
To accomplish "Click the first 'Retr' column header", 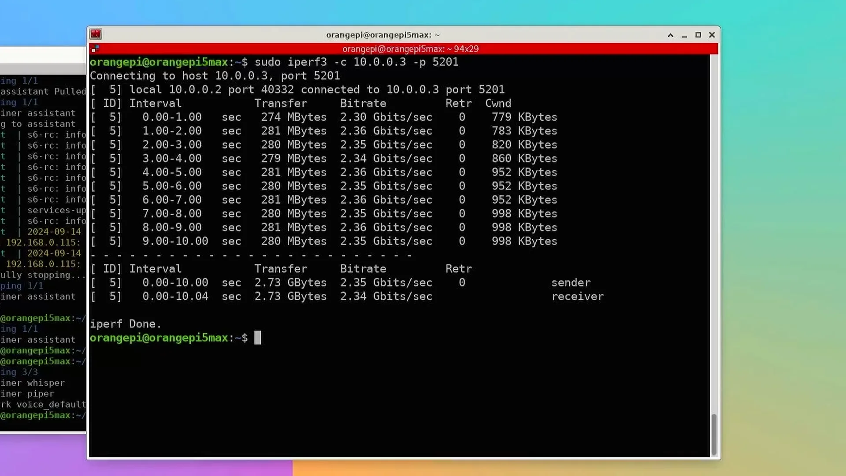I will click(x=459, y=104).
